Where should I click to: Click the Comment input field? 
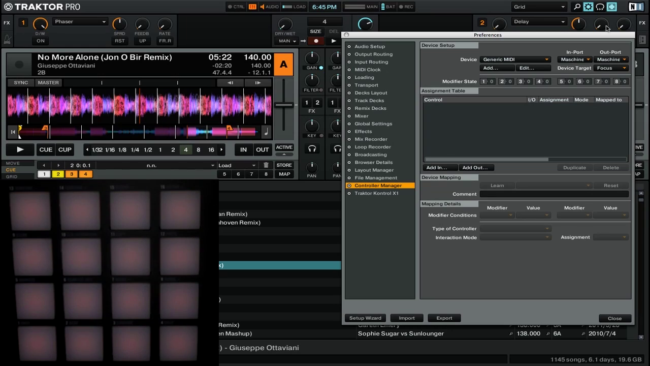tap(554, 194)
